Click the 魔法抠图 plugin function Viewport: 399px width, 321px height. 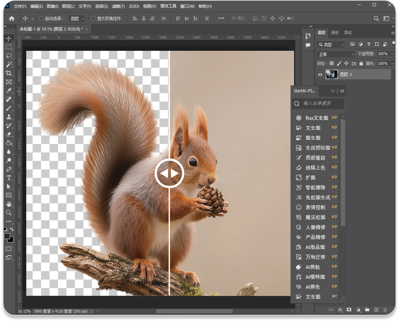(315, 217)
